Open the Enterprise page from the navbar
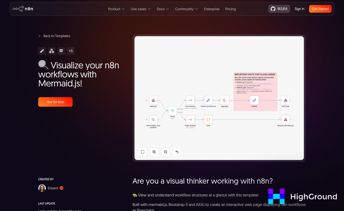This screenshot has height=211, width=344. point(212,9)
